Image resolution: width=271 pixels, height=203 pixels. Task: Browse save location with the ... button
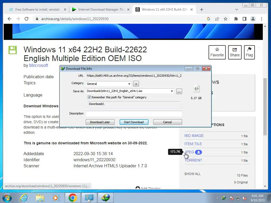[179, 91]
